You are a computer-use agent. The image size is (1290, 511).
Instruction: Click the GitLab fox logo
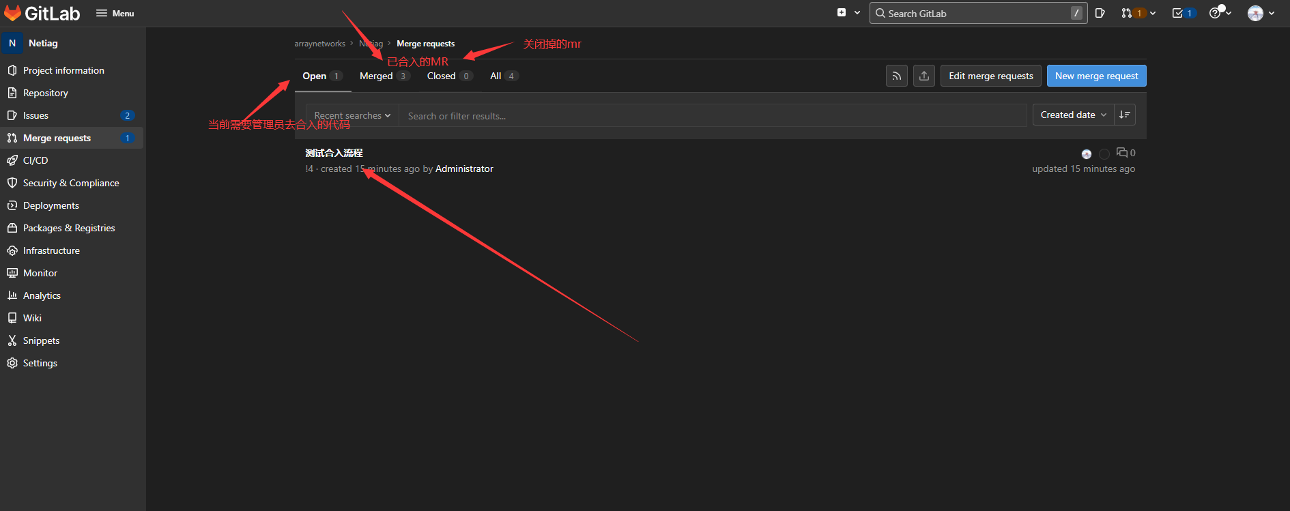(x=13, y=13)
